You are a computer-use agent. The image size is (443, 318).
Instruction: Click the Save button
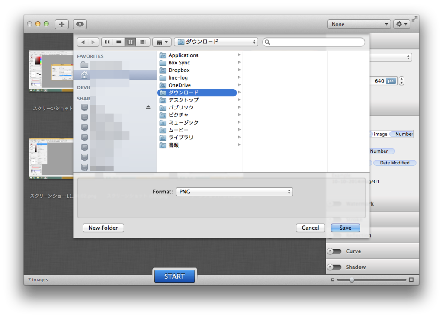345,228
